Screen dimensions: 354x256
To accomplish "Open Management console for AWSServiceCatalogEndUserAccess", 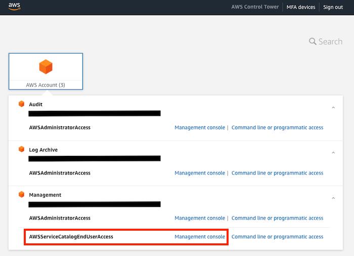I will (200, 237).
